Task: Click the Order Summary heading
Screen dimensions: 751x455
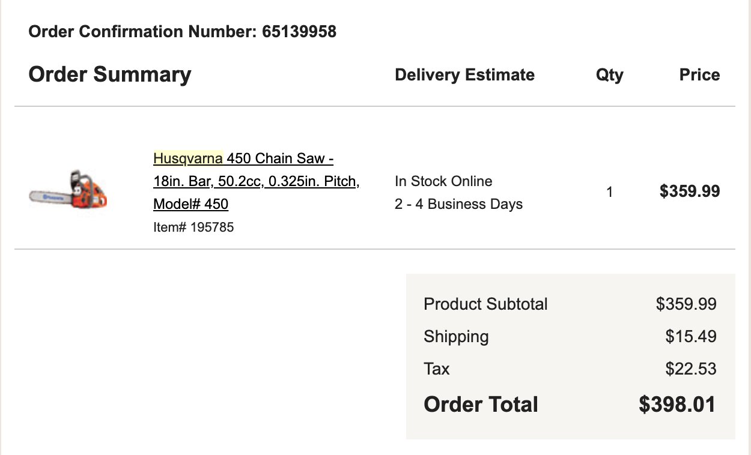Action: [x=110, y=74]
